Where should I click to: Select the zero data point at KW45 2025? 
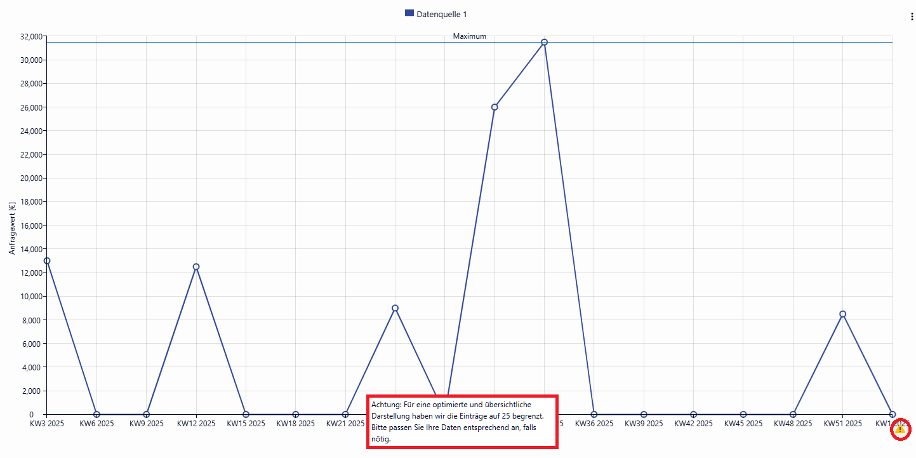point(743,414)
